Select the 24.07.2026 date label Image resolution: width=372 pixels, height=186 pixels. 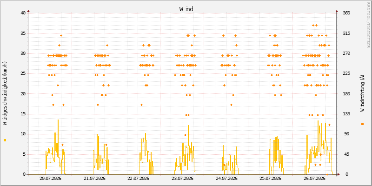(x=227, y=178)
